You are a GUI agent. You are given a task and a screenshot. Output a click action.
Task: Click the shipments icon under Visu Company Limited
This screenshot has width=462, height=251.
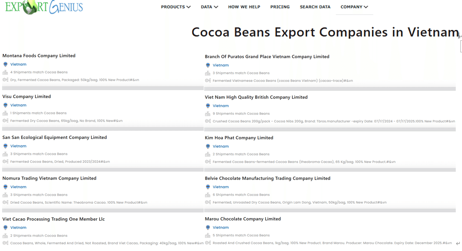[5, 113]
